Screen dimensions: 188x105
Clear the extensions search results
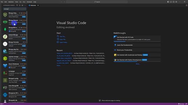(x=22, y=5)
